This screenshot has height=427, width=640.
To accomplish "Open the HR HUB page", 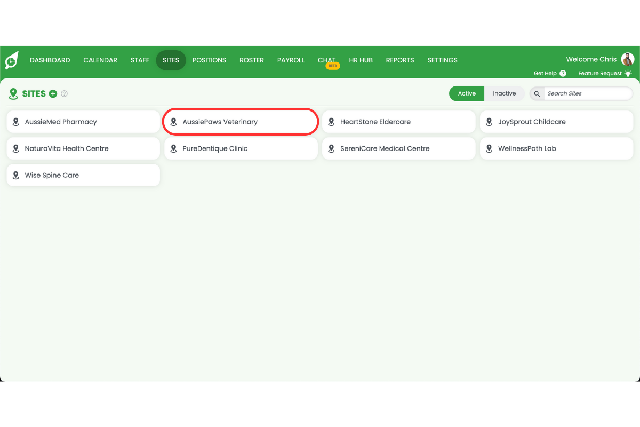I will click(361, 60).
